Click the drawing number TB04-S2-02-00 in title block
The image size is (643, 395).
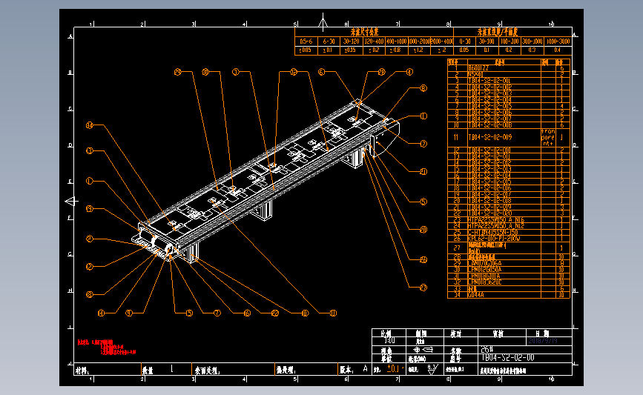[x=508, y=358]
